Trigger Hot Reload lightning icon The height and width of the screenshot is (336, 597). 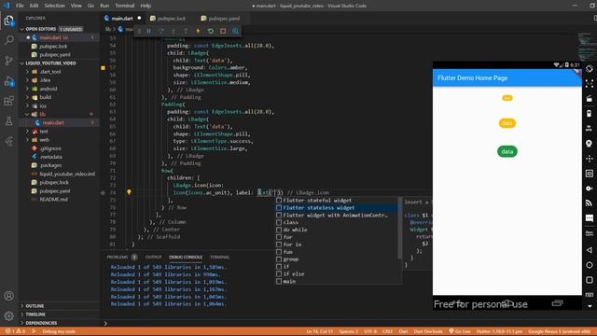click(x=198, y=31)
